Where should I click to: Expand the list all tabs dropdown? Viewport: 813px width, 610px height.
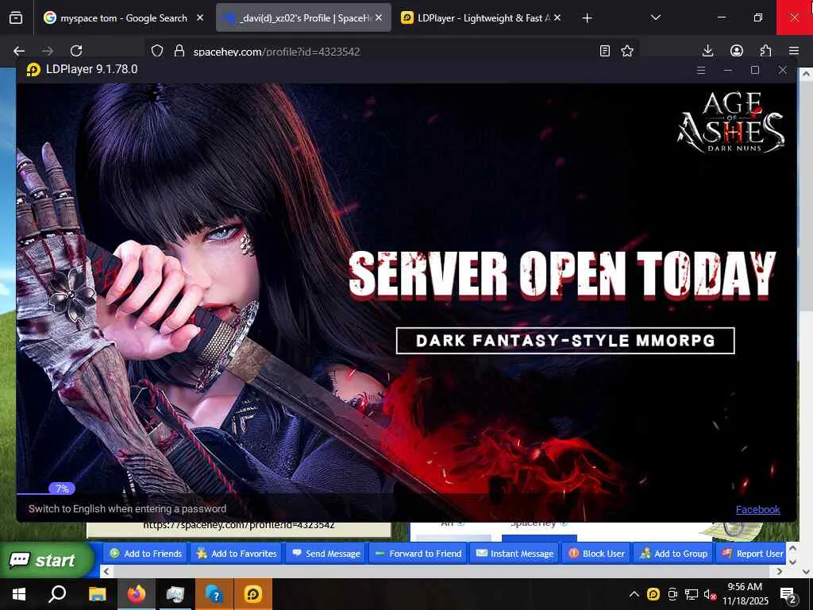coord(655,17)
